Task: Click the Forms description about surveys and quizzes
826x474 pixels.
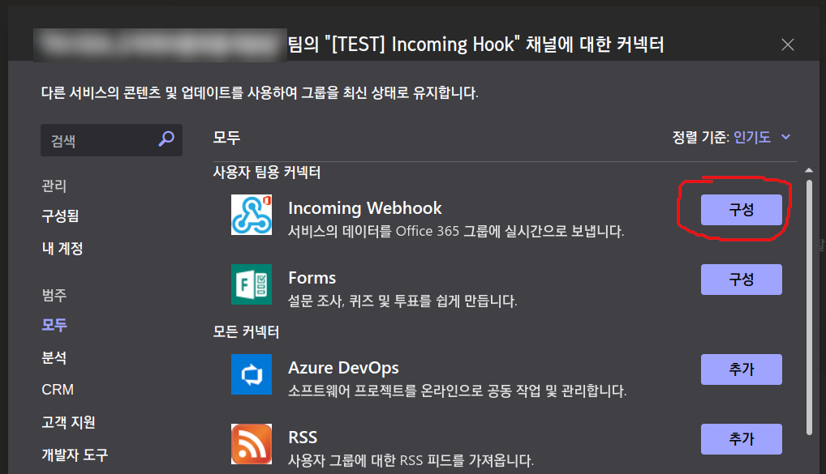Action: tap(403, 301)
